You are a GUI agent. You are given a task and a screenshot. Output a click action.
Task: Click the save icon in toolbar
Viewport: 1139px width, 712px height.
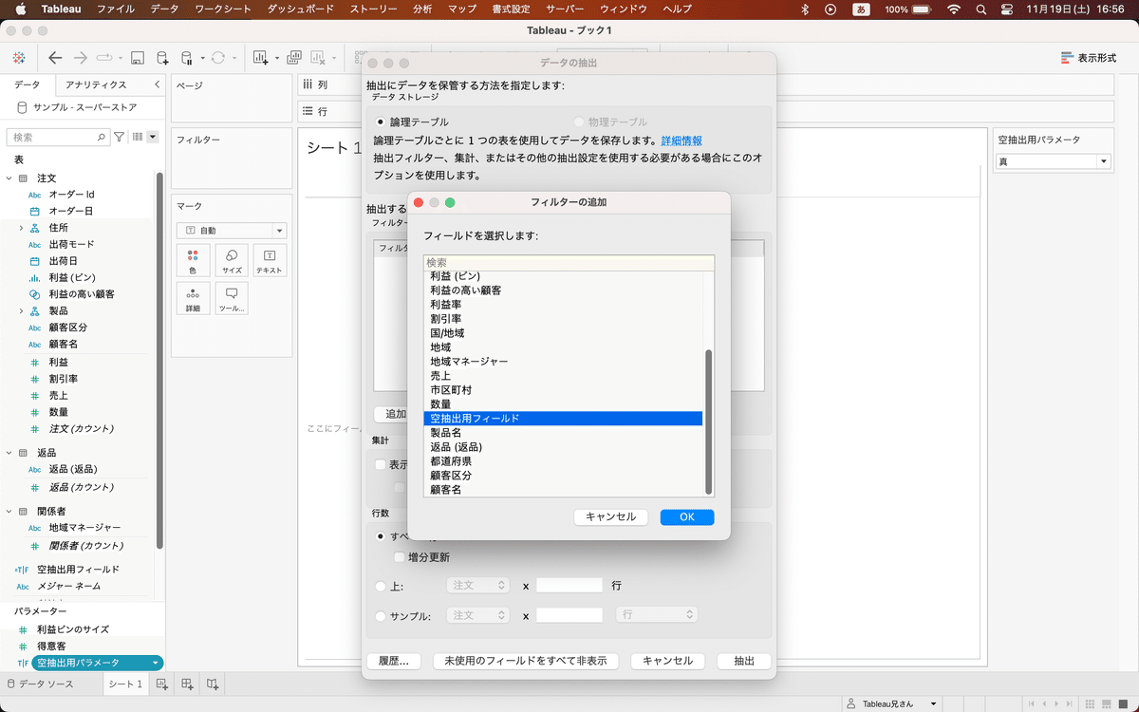(x=138, y=58)
